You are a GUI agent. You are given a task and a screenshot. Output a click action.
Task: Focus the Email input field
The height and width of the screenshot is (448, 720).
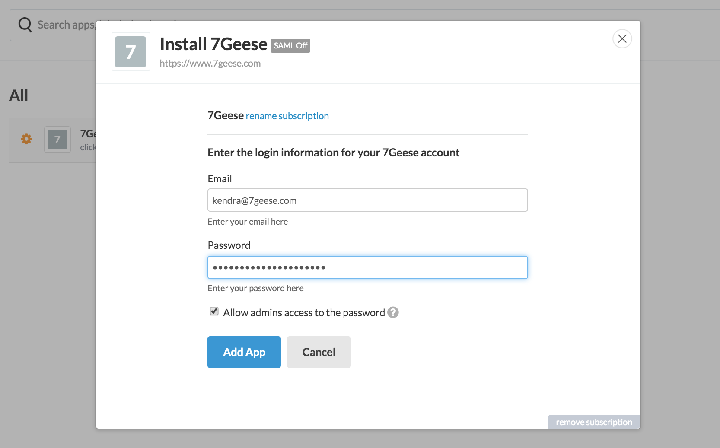point(368,200)
